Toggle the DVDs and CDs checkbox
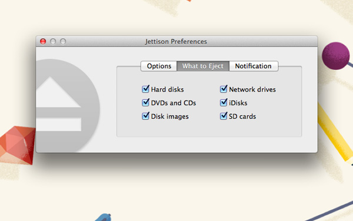 click(x=145, y=103)
